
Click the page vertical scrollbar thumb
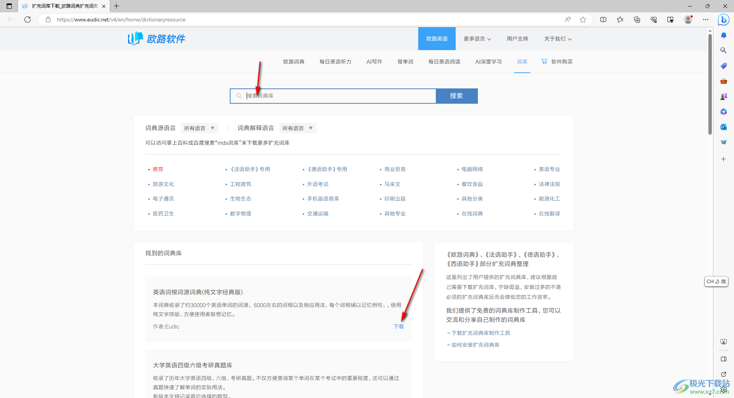[710, 84]
